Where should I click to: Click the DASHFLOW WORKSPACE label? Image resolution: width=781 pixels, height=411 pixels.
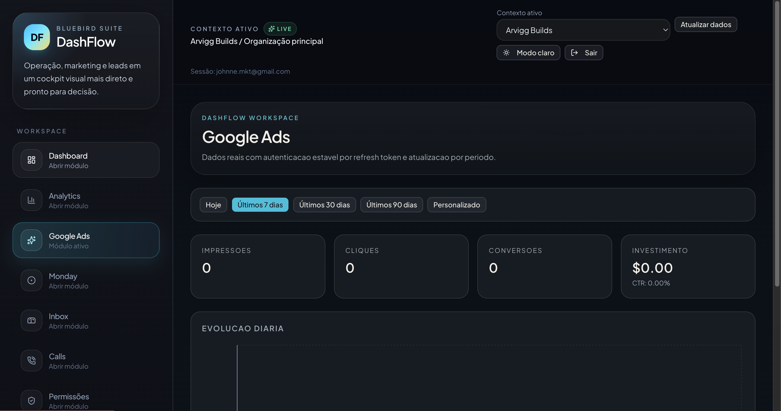pyautogui.click(x=250, y=118)
